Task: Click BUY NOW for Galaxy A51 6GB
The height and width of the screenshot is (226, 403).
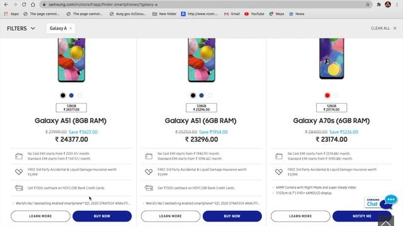Action: [x=232, y=216]
